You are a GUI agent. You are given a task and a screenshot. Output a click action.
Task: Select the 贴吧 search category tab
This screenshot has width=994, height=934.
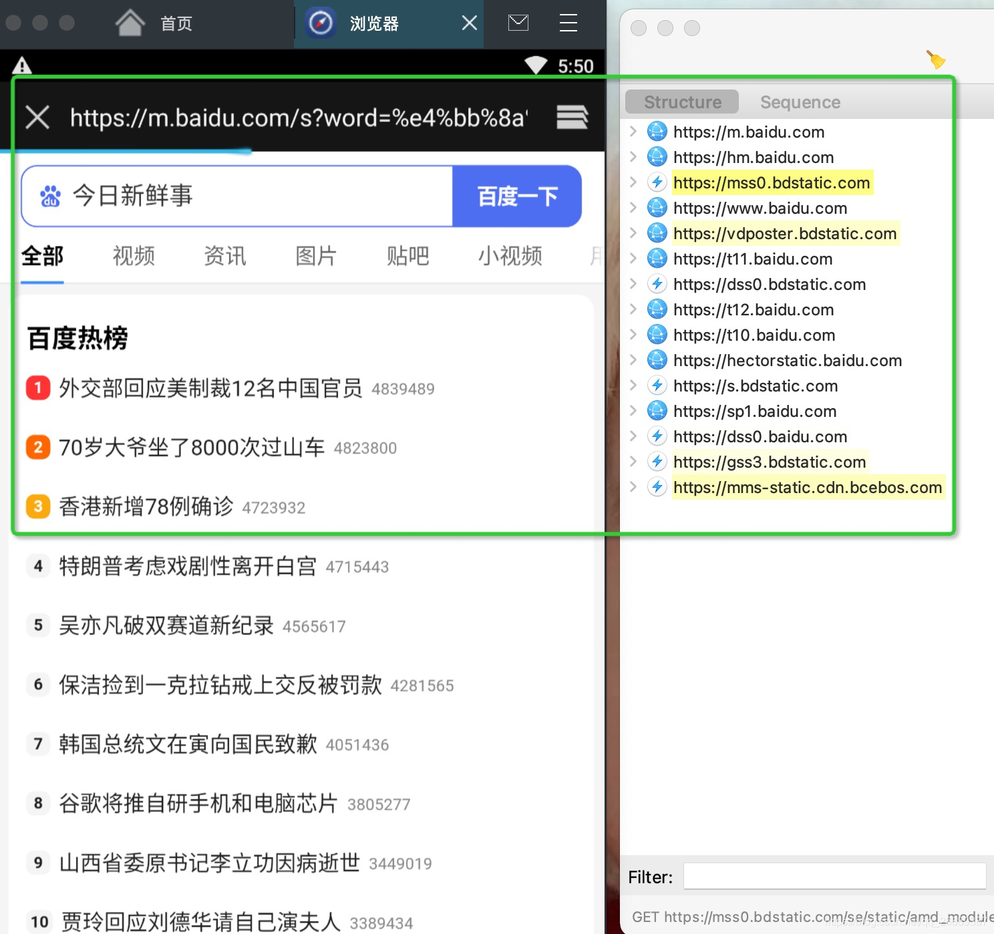click(x=407, y=256)
